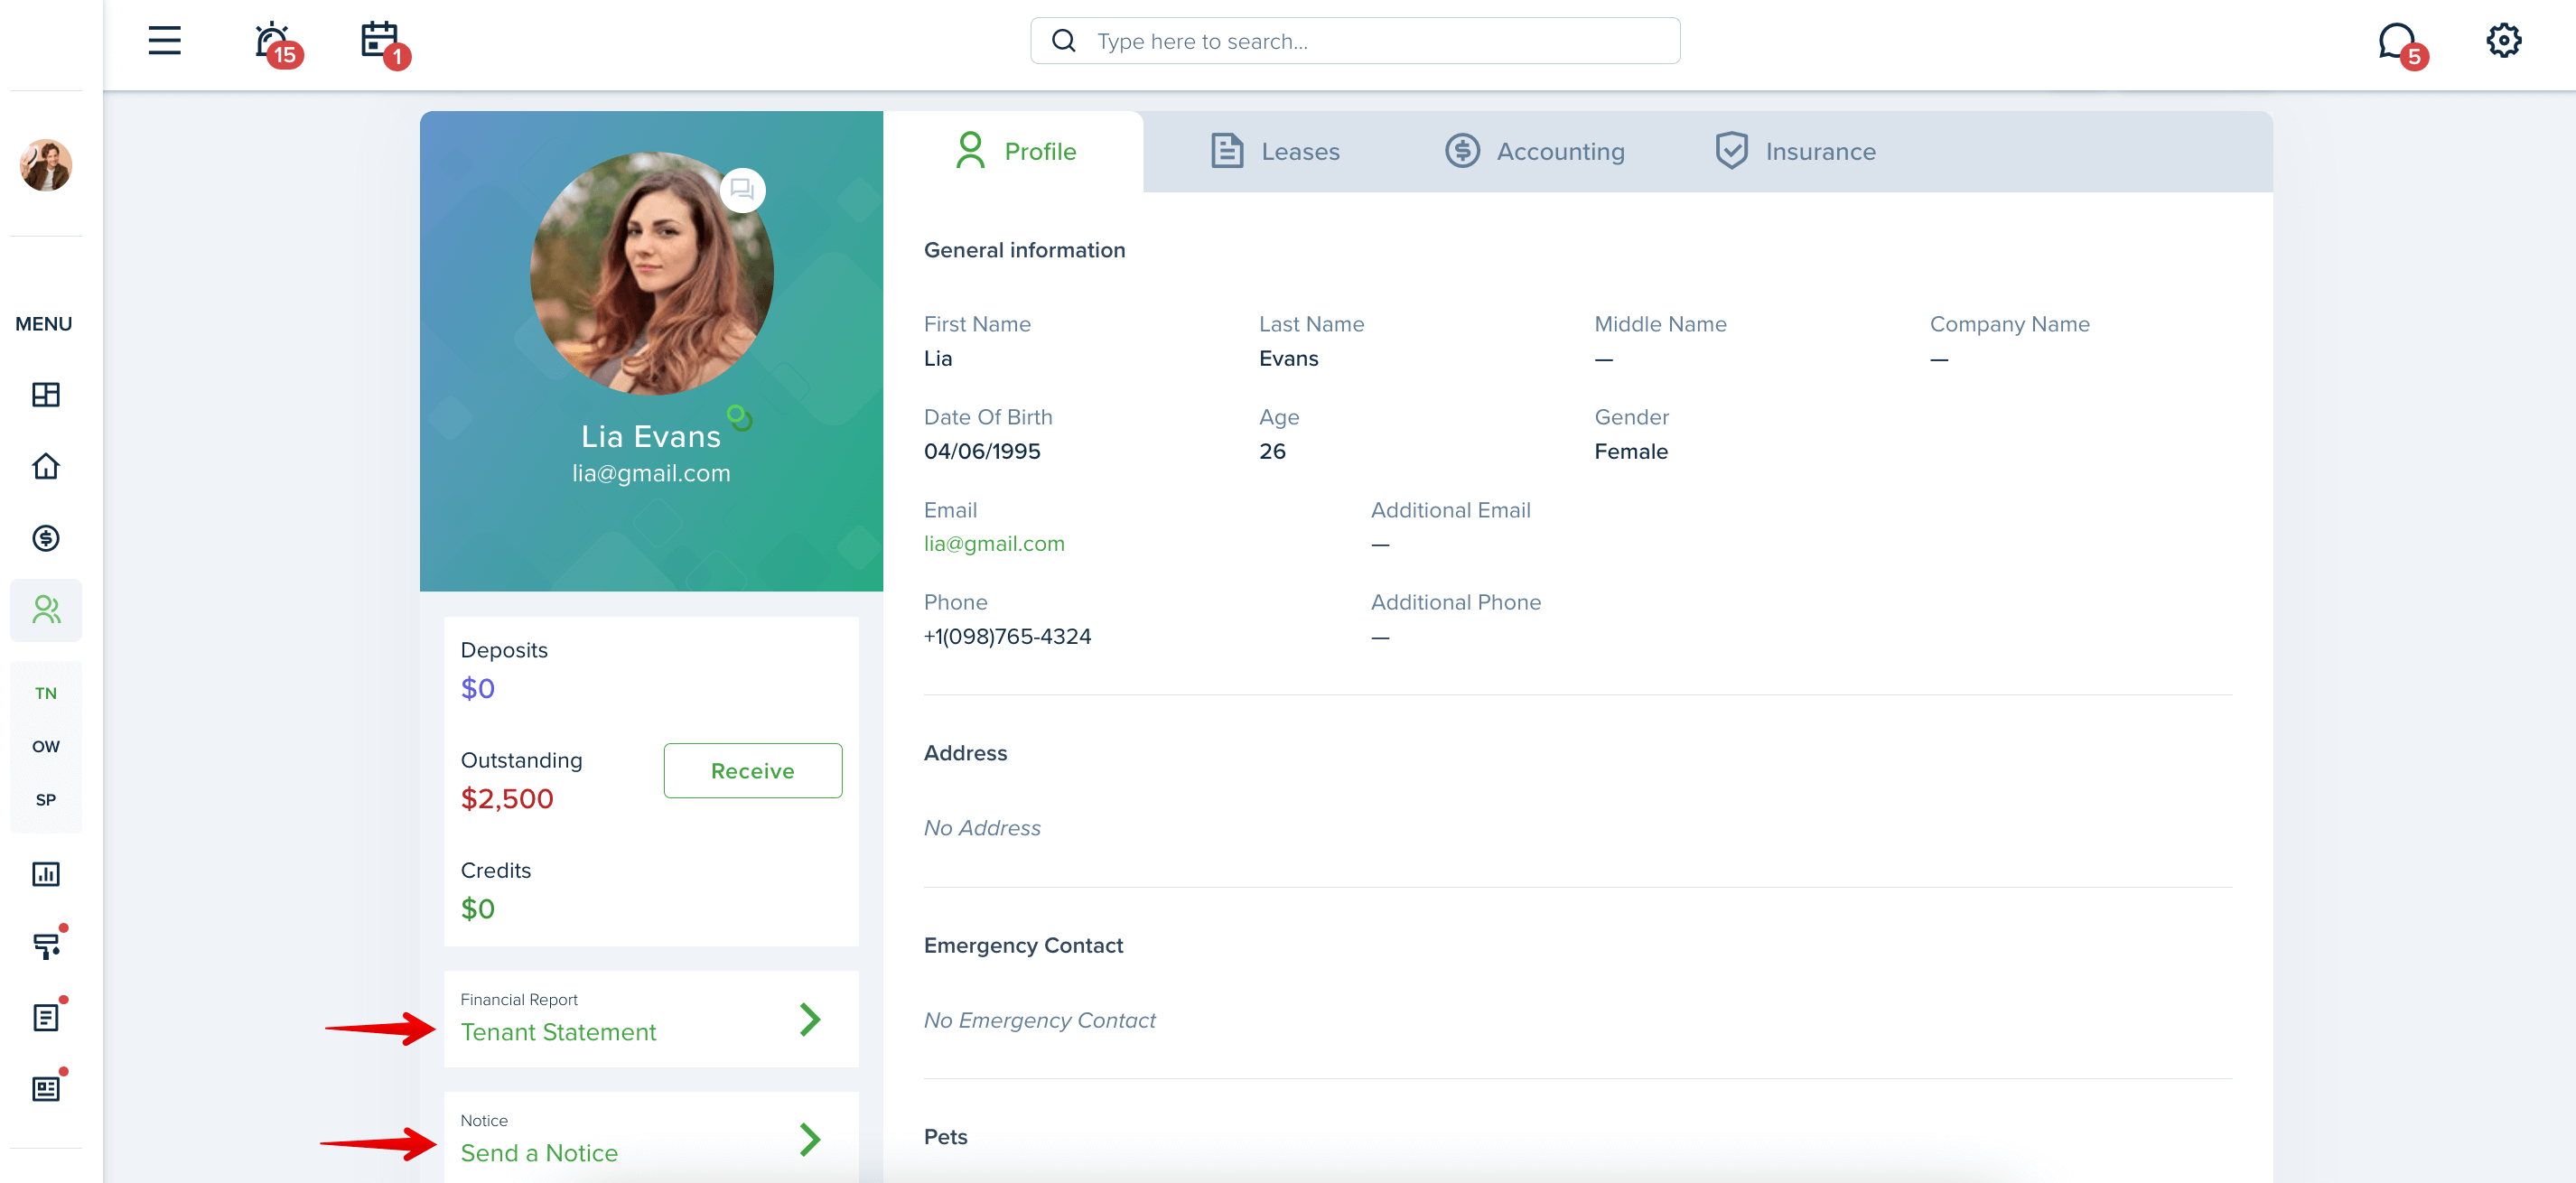Click the No Address text
Viewport: 2576px width, 1183px height.
tap(982, 828)
